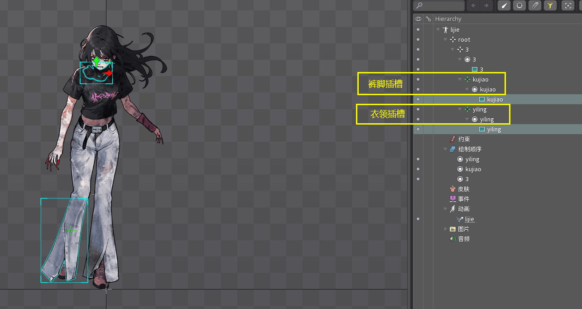The height and width of the screenshot is (309, 582).
Task: Click the eye icon in Hierarchy header
Action: pos(418,19)
